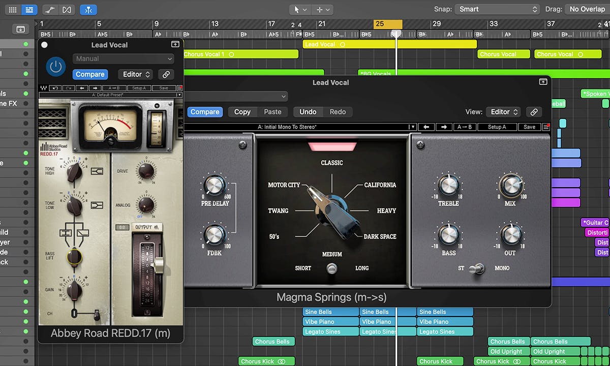Load previous preset in Magma Springs toolbar
Viewport: 610px width, 366px height.
(x=428, y=127)
